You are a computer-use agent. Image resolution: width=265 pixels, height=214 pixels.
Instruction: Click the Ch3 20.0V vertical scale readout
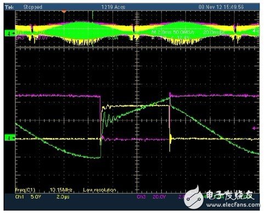point(159,197)
